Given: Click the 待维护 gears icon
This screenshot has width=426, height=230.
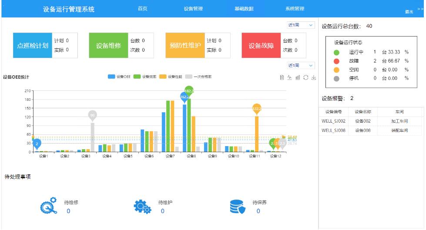Looking at the screenshot, I should [x=142, y=207].
